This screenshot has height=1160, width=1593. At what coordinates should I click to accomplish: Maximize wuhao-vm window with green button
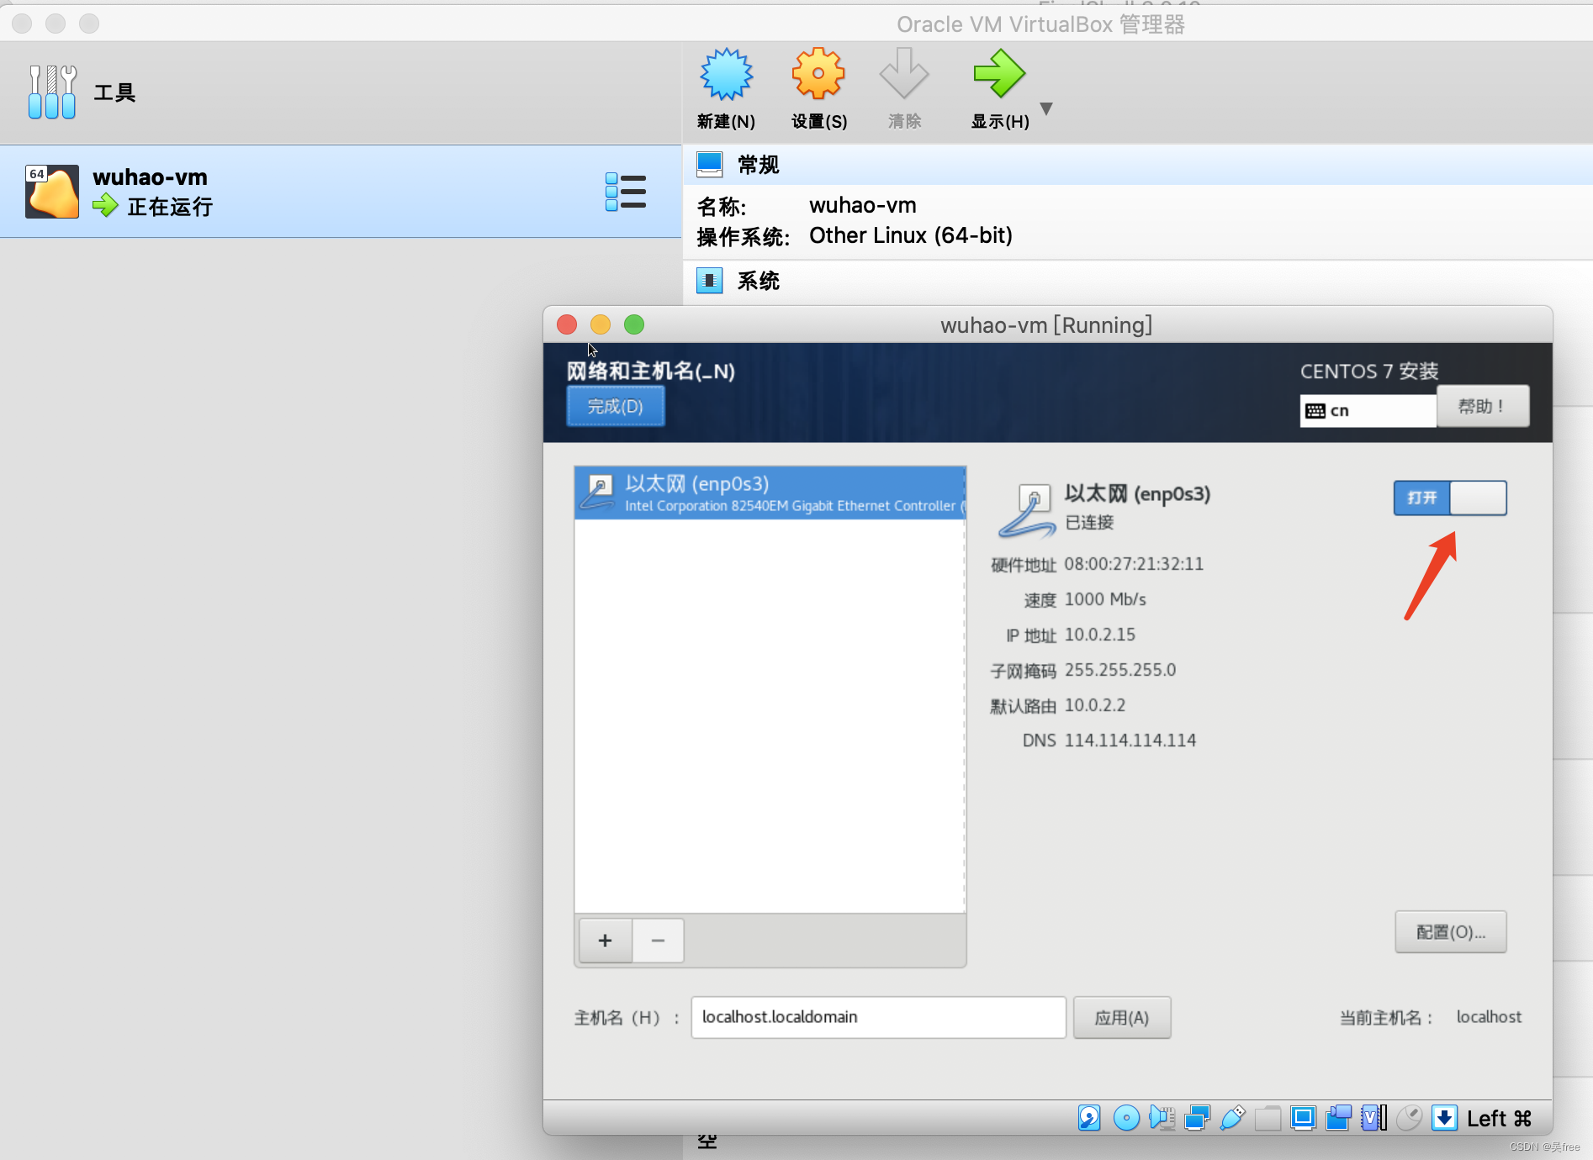(634, 324)
